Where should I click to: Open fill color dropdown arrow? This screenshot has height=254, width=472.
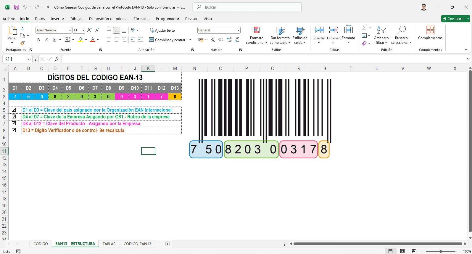coord(86,40)
